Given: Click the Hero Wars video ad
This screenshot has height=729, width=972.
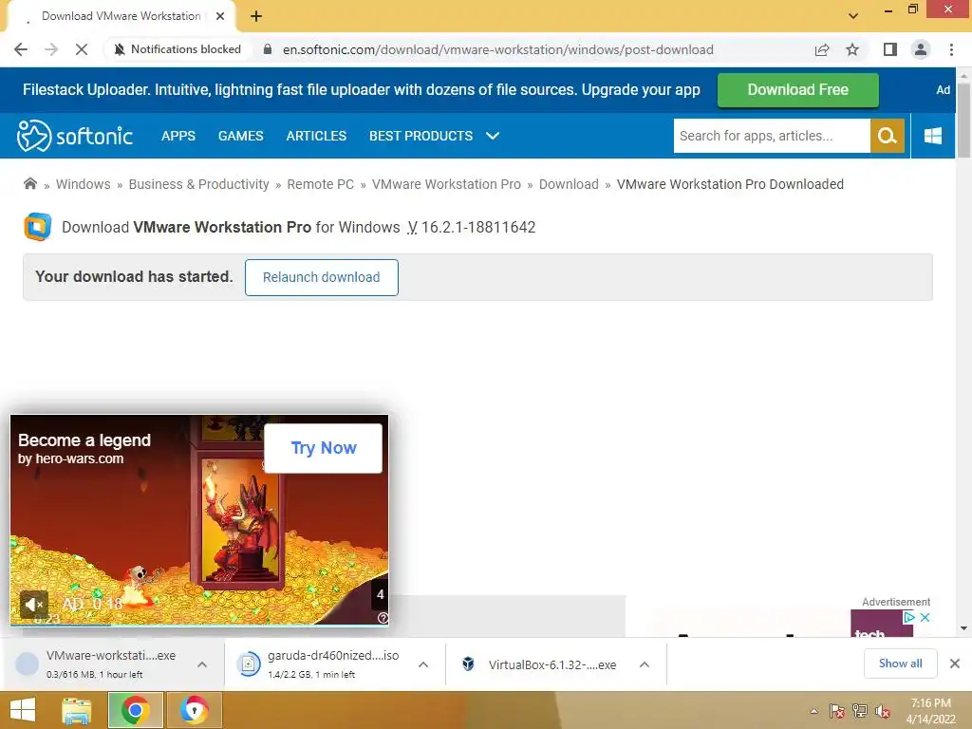Looking at the screenshot, I should pyautogui.click(x=199, y=520).
